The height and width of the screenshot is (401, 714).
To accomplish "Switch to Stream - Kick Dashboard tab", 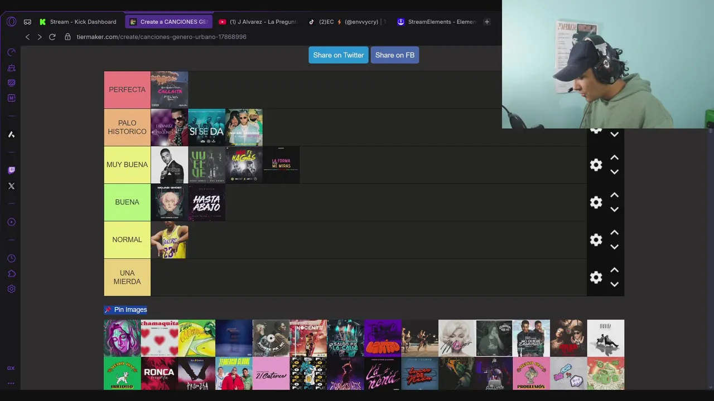I will click(78, 22).
